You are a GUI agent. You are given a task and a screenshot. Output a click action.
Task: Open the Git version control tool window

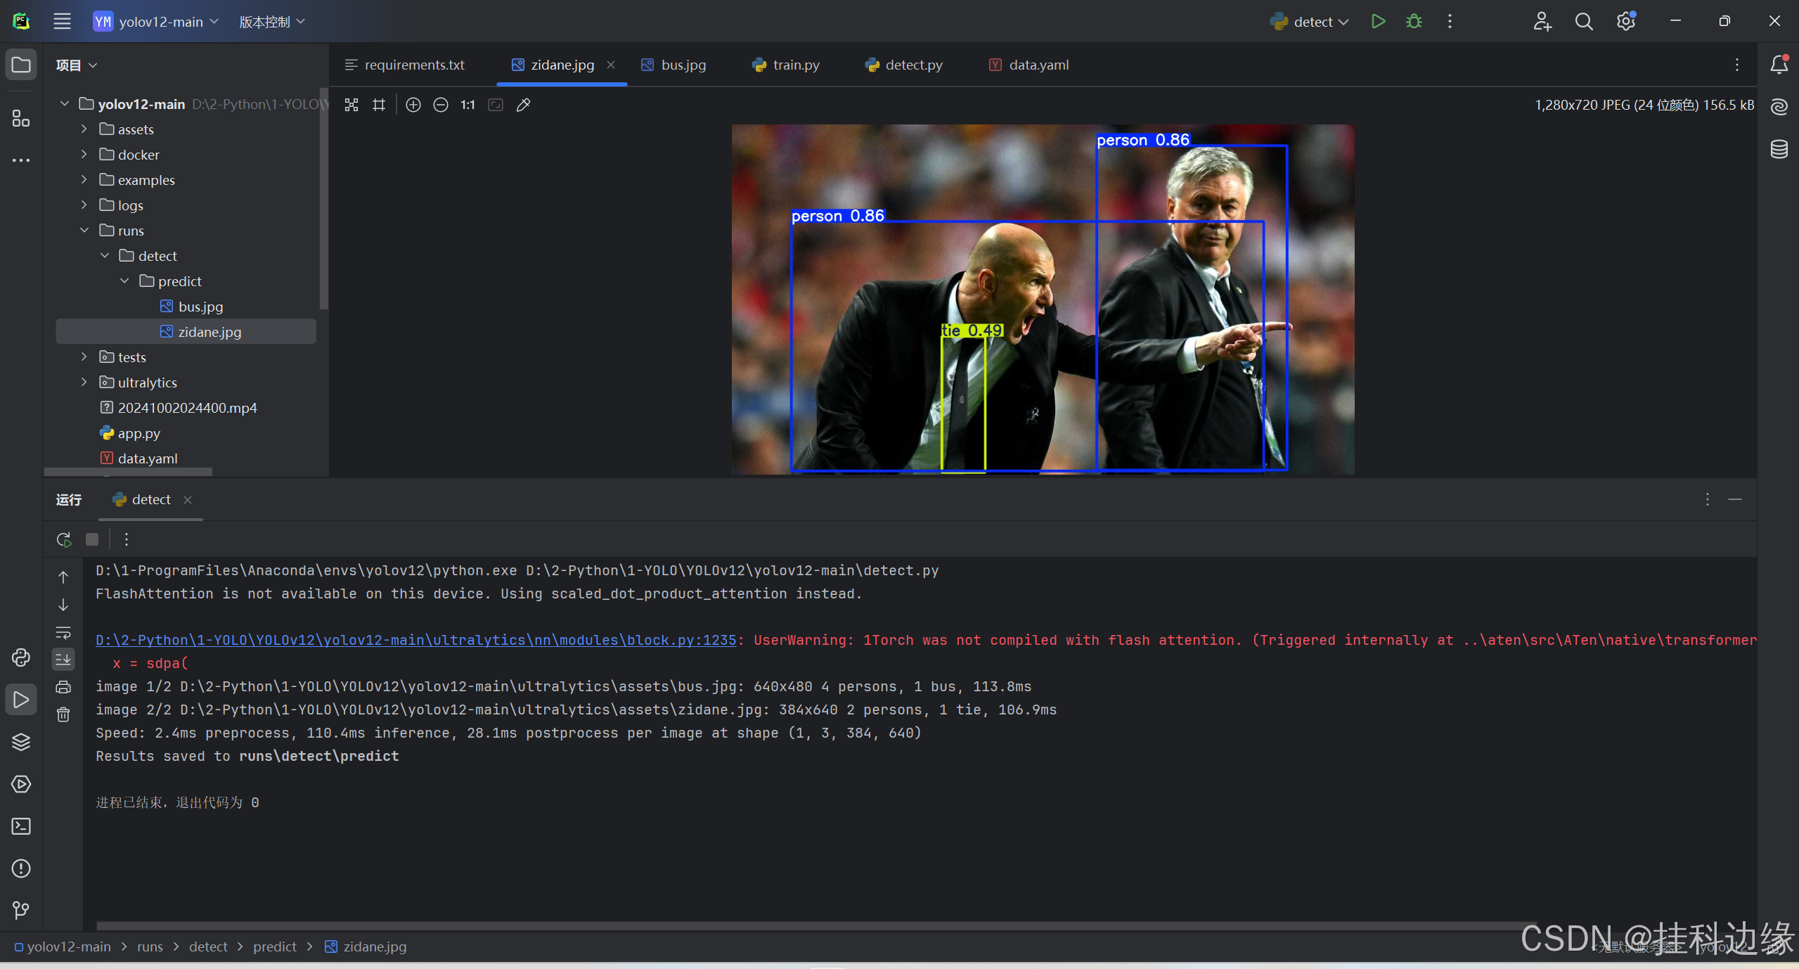tap(21, 911)
